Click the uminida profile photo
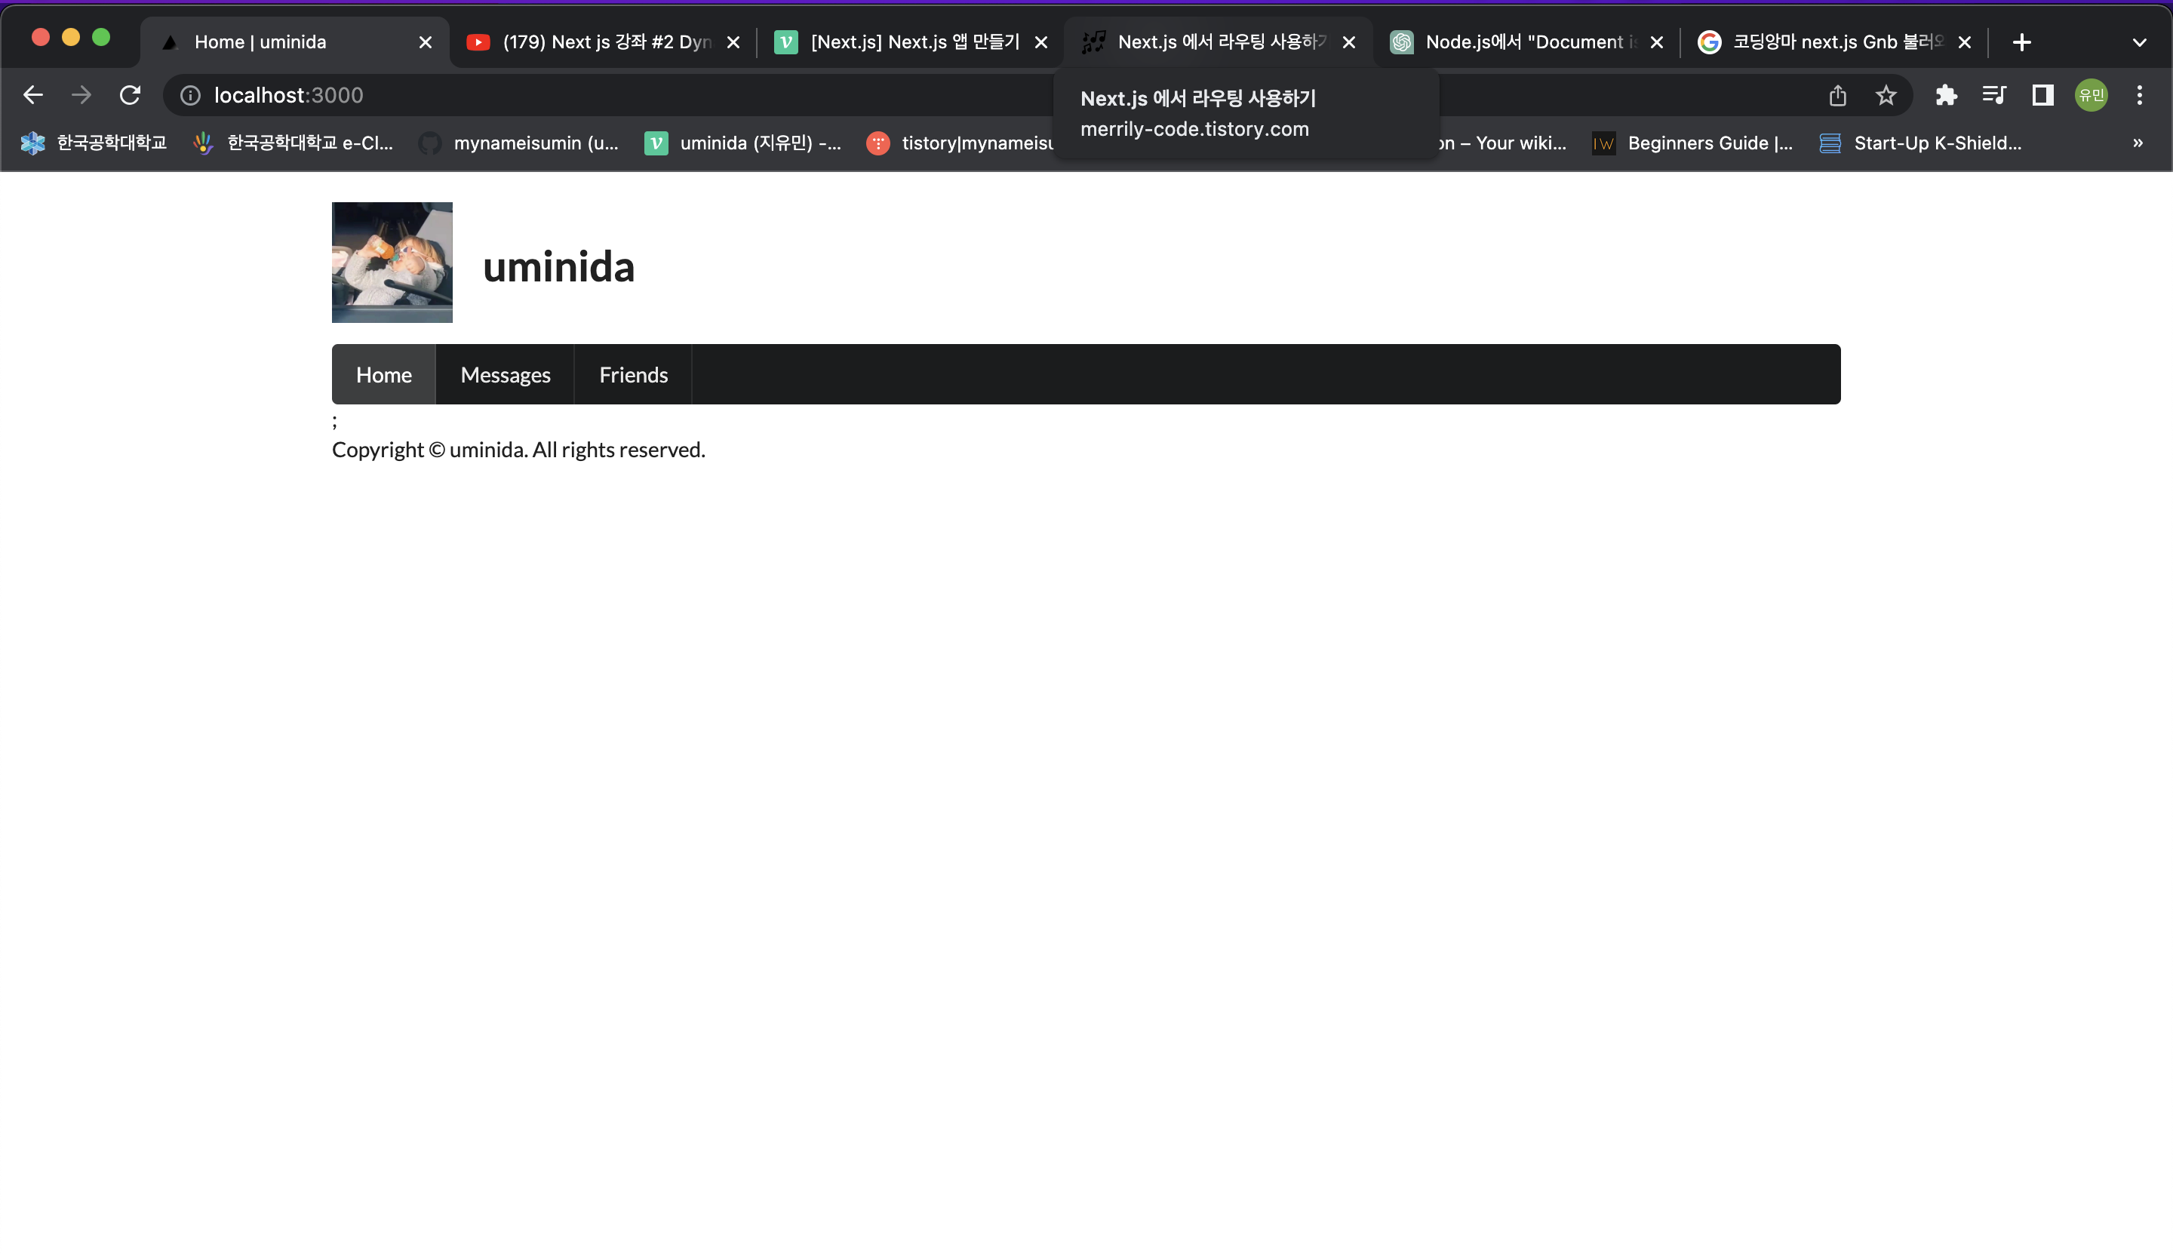 pos(392,263)
